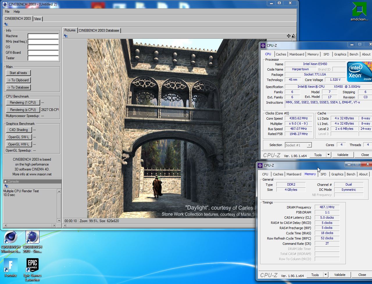Expand Tools dropdown arrow in lower CPU-Z

coord(325,275)
